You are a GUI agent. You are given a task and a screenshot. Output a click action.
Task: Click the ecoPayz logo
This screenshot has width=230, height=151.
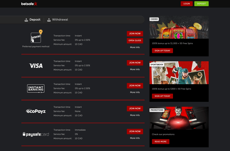36,111
